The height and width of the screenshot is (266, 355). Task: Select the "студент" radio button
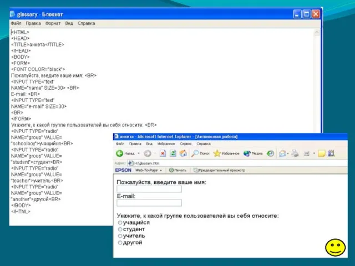(120, 229)
